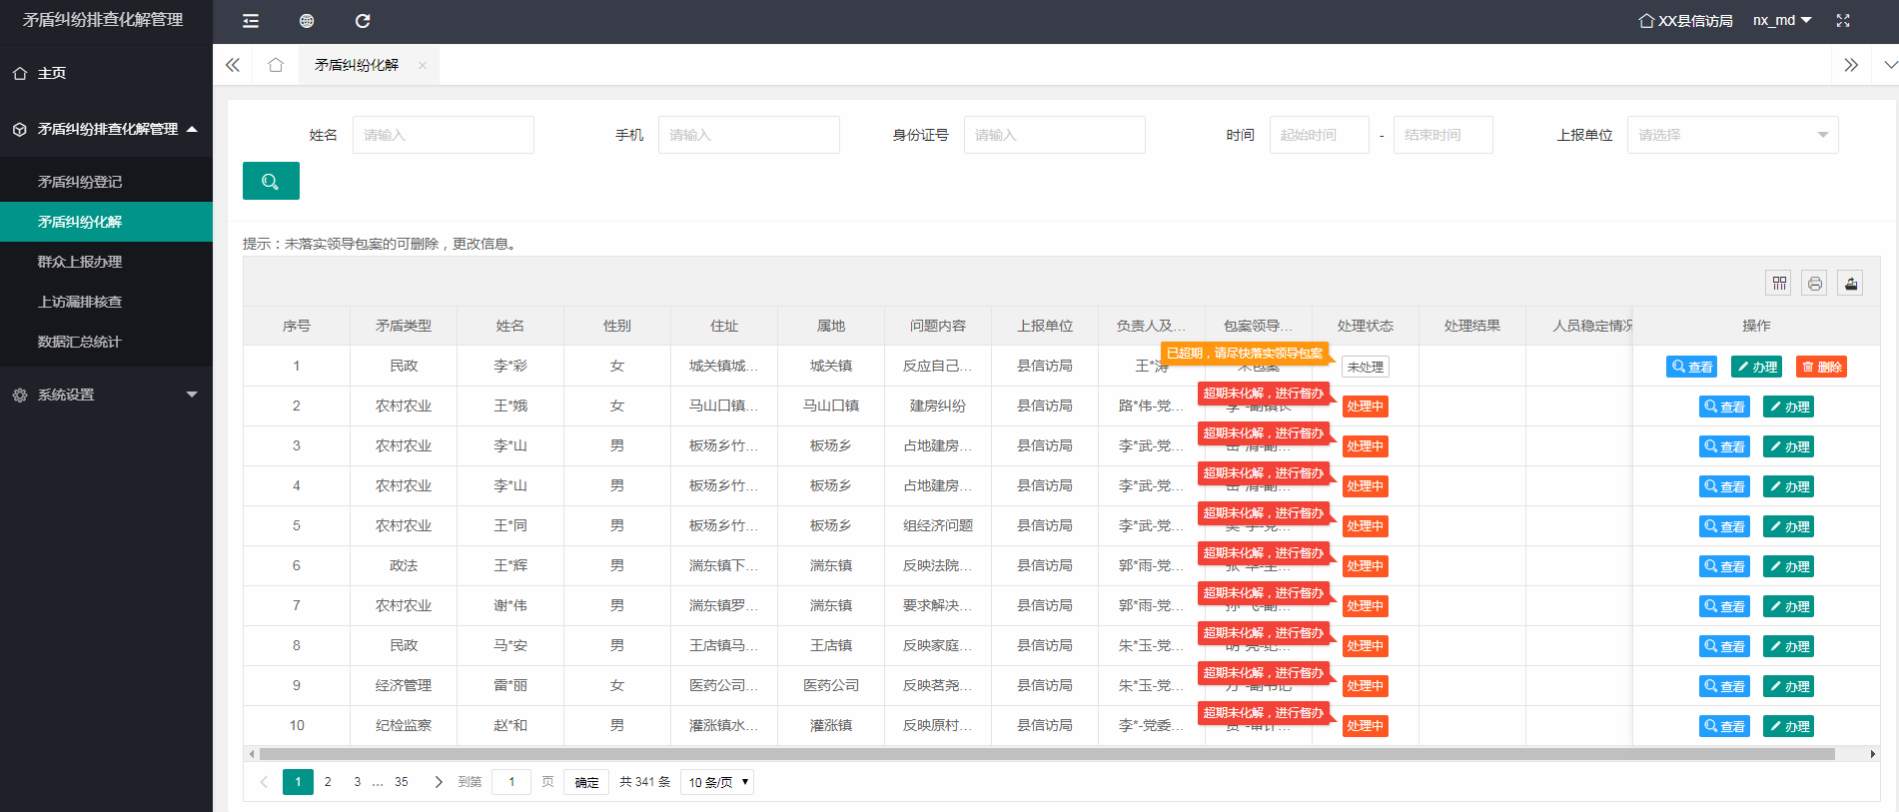Go to page 2
This screenshot has width=1899, height=812.
point(328,782)
